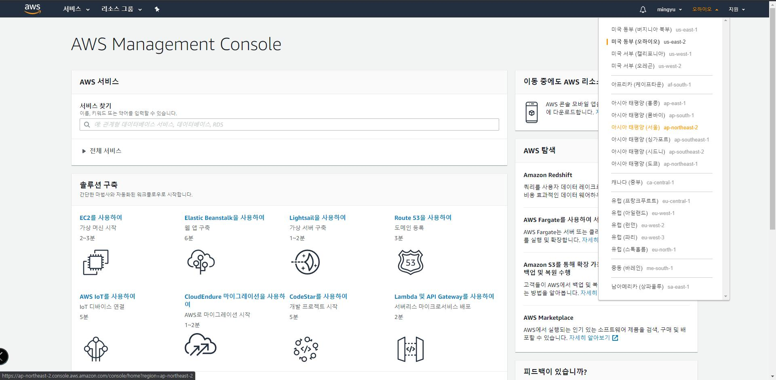Select region 중동 (바레인) me-south-1

[642, 268]
